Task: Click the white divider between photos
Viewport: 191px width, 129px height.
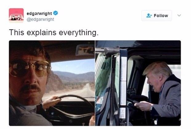Action: click(x=95, y=83)
